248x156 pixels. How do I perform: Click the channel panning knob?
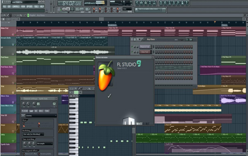pos(24,104)
